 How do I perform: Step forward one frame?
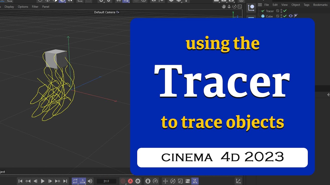50,181
